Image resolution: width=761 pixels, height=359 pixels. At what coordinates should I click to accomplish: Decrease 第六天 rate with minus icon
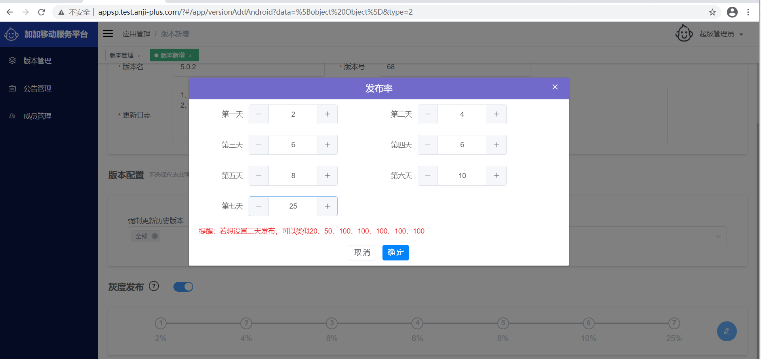point(428,176)
